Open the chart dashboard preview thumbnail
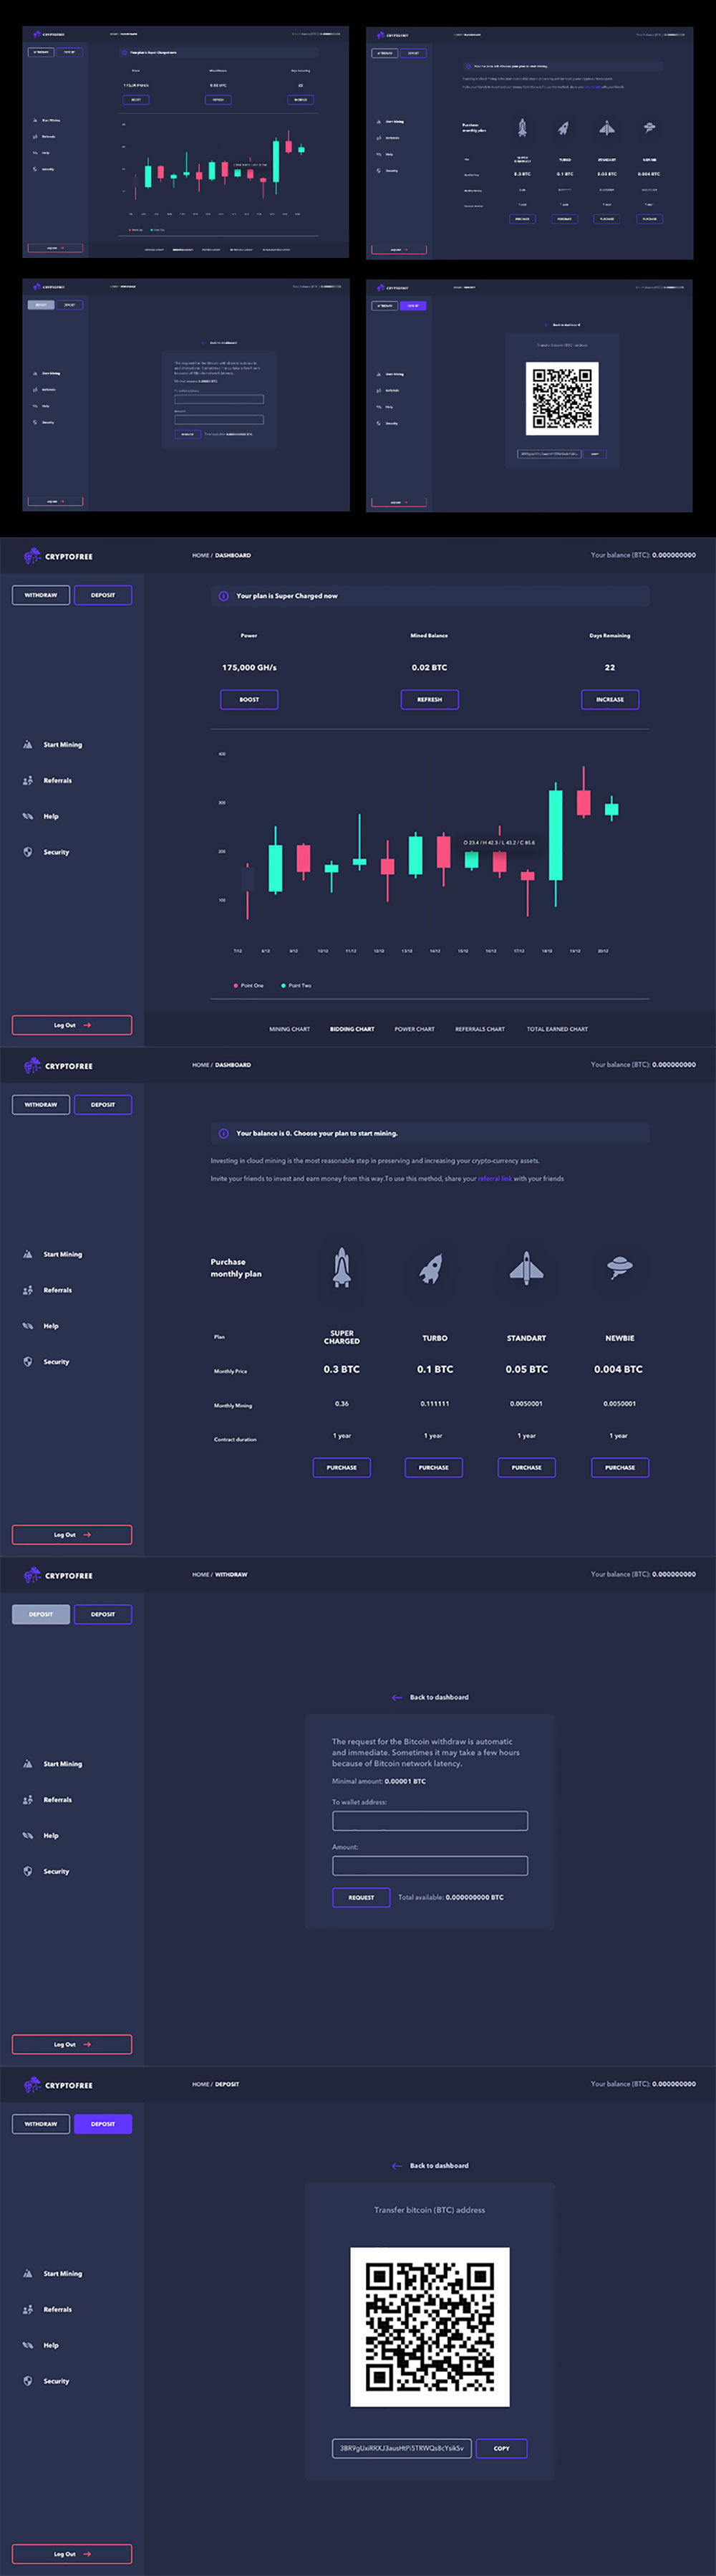The height and width of the screenshot is (2576, 716). (185, 142)
